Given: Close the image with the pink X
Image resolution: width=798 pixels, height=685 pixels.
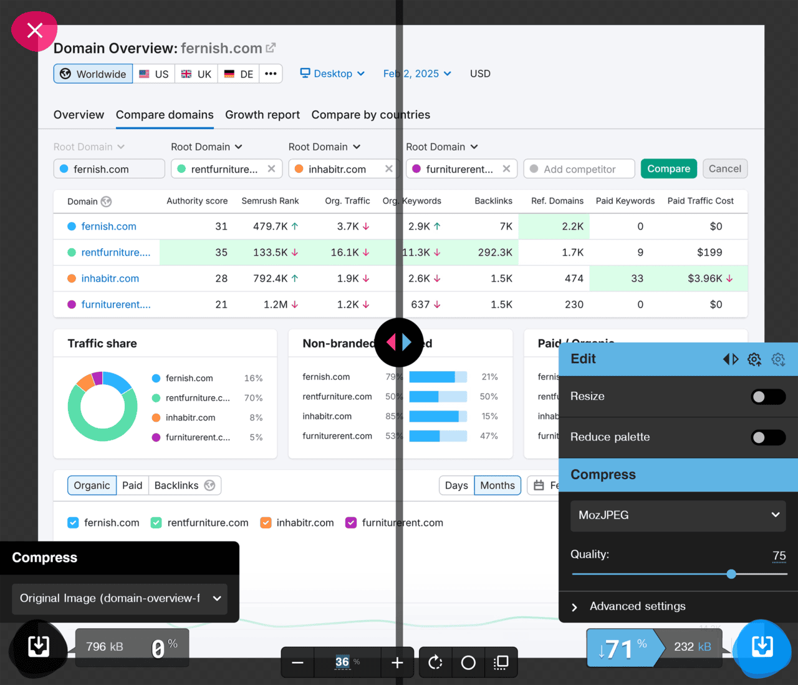Looking at the screenshot, I should coord(35,31).
